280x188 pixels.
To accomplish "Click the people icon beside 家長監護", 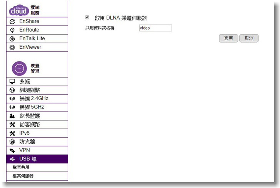I will tap(12, 116).
